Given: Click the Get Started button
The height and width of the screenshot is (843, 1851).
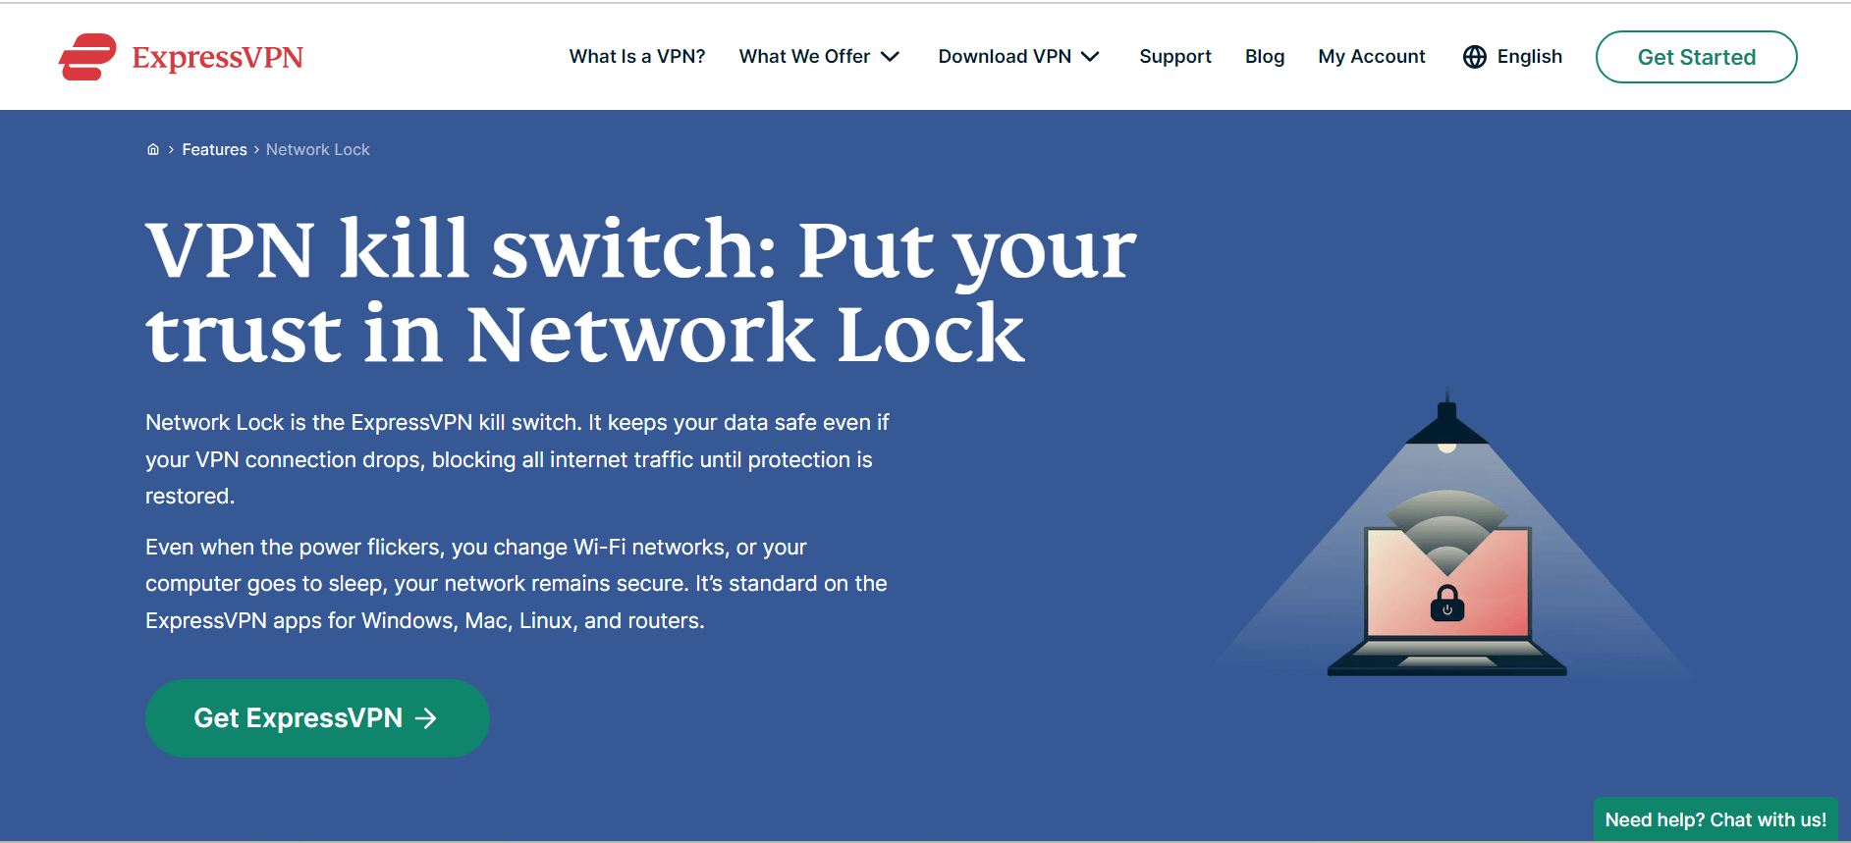Looking at the screenshot, I should (1696, 56).
